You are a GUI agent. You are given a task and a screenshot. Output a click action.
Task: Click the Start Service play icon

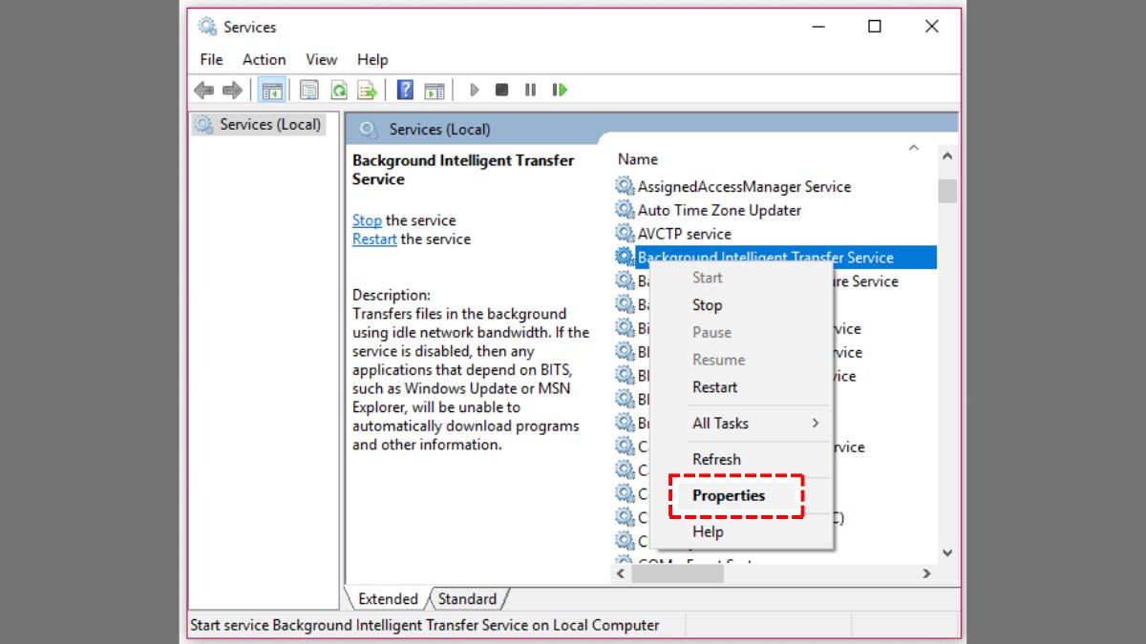pyautogui.click(x=474, y=90)
